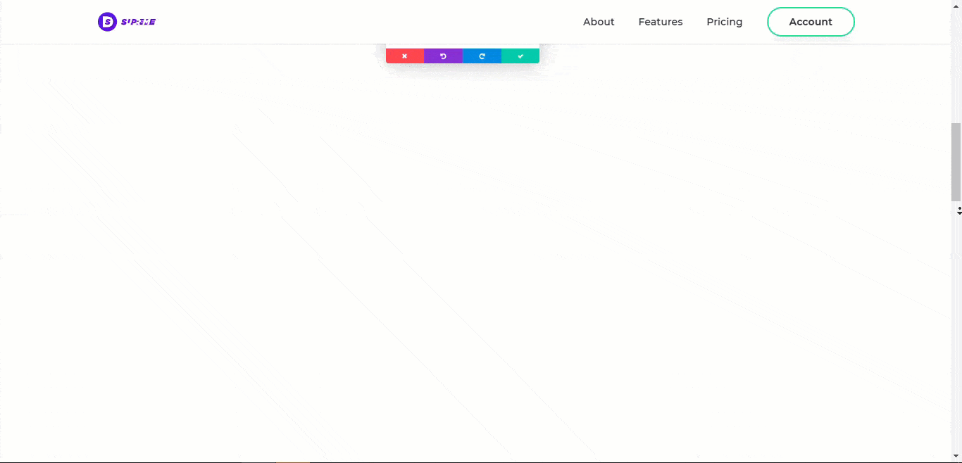Click the Account button

tap(811, 22)
